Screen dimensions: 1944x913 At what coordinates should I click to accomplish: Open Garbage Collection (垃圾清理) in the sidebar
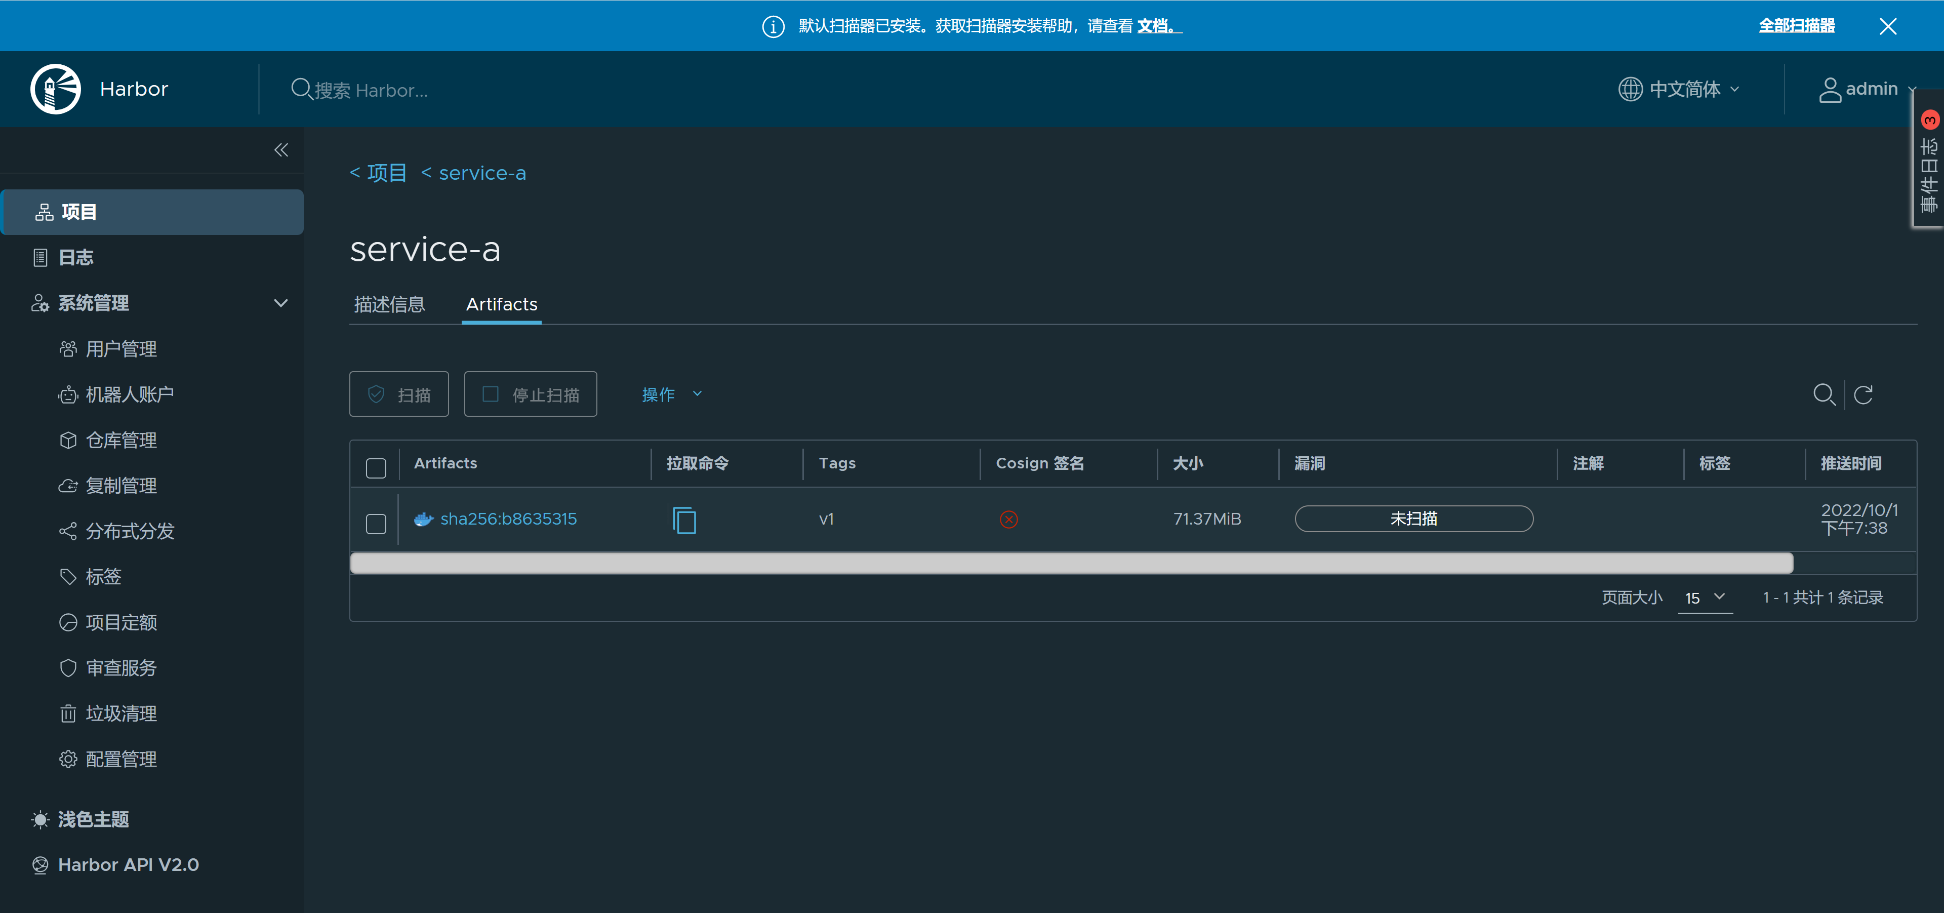(121, 713)
